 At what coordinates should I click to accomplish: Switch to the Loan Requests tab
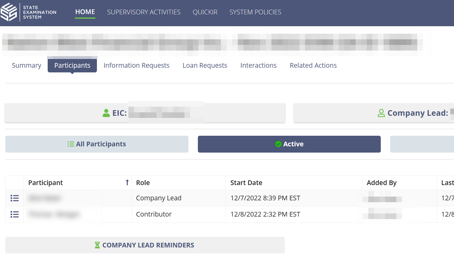point(205,66)
